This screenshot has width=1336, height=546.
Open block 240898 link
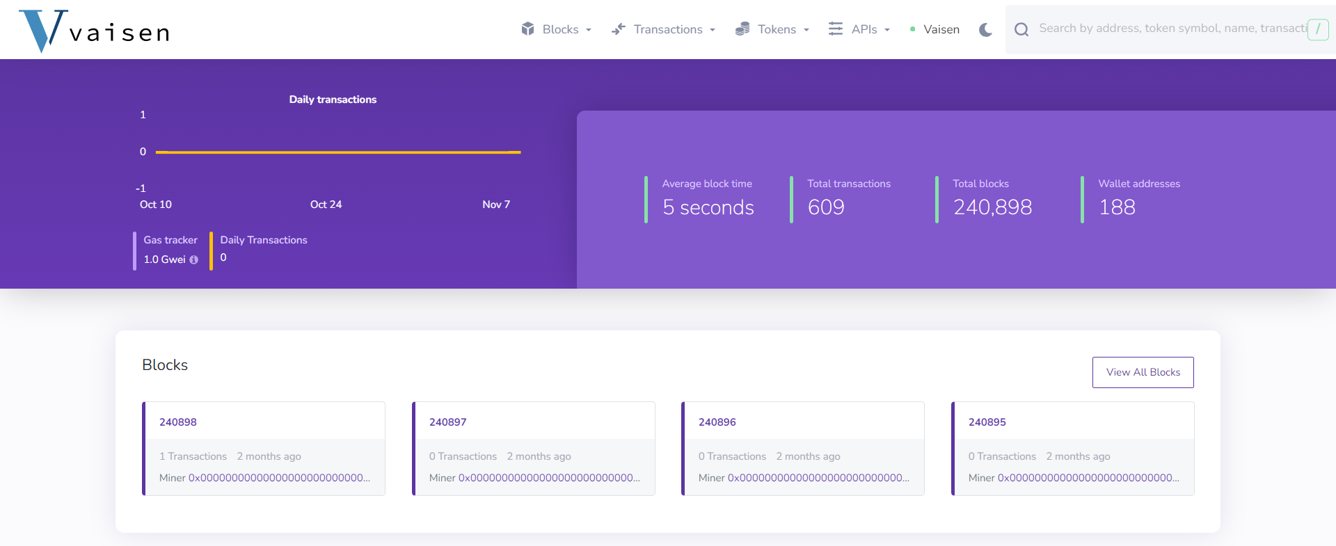pos(178,422)
